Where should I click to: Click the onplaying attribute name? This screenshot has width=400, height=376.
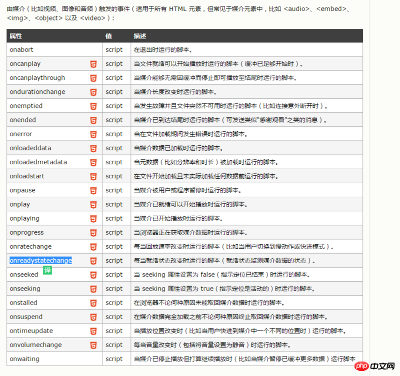tap(24, 218)
